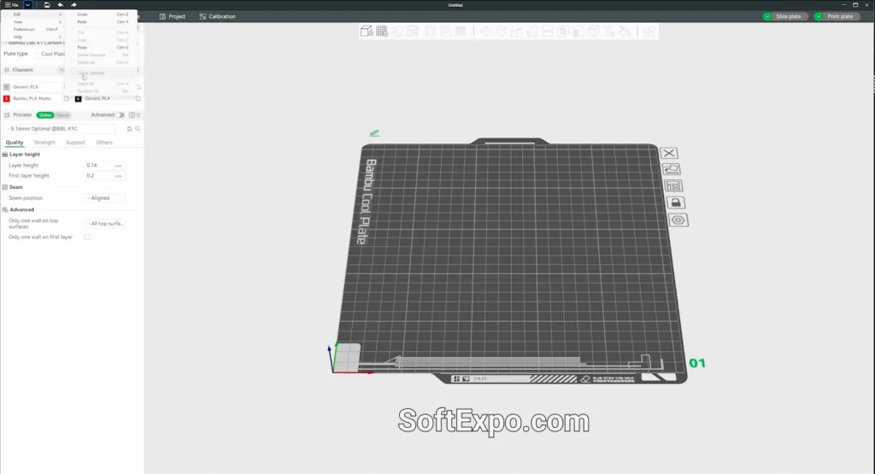Select the Objects process mode
The width and height of the screenshot is (875, 474).
62,115
